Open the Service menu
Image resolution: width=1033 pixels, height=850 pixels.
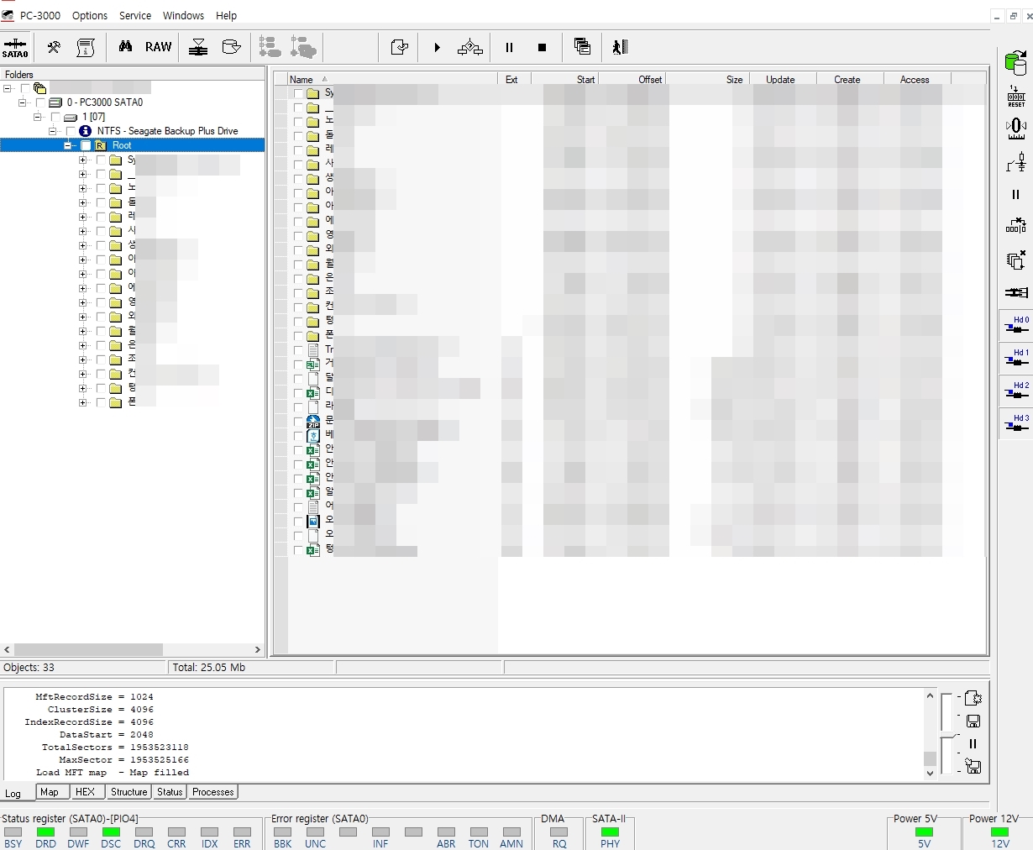[135, 15]
